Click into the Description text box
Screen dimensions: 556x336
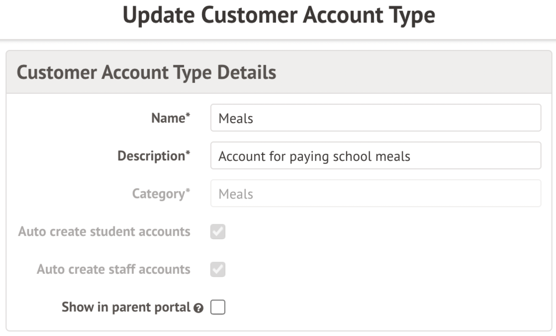[376, 156]
